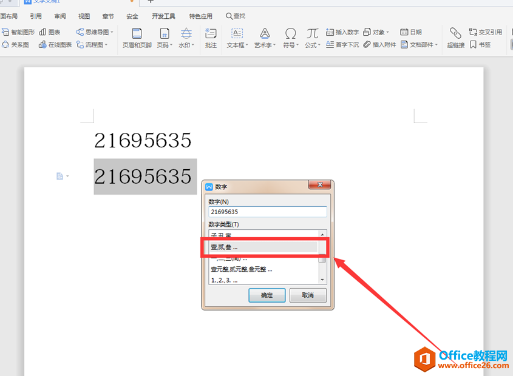Insert a comment with 批注
The height and width of the screenshot is (376, 513).
211,38
